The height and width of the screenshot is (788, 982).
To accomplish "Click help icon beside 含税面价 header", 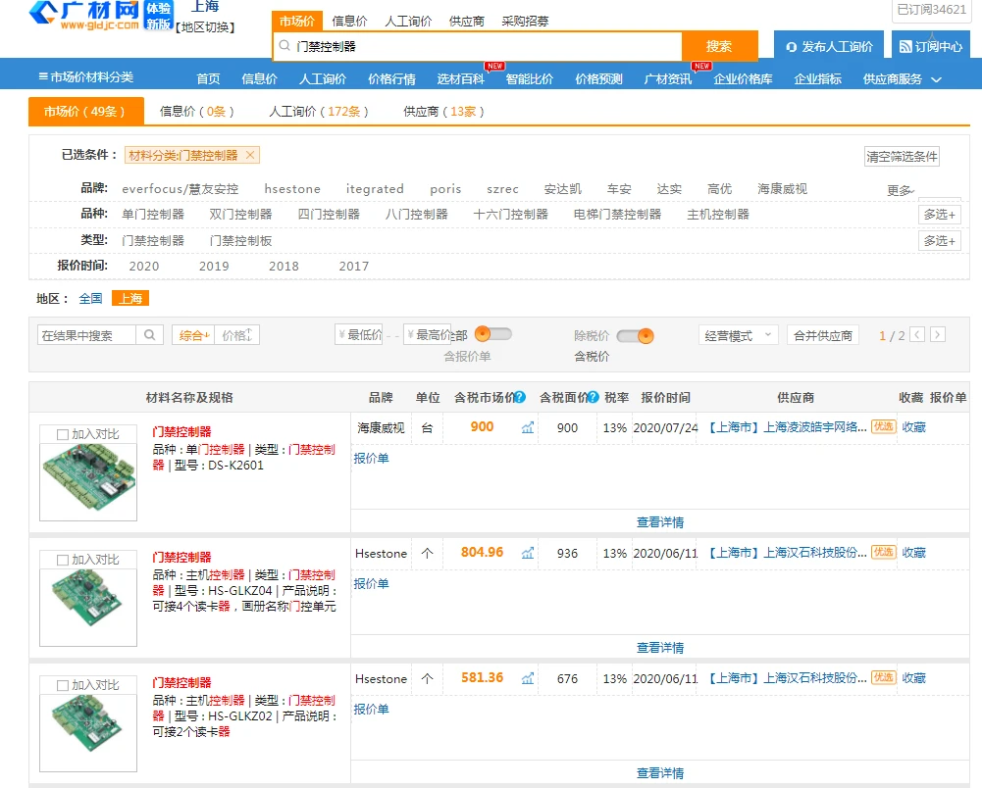I will [594, 398].
